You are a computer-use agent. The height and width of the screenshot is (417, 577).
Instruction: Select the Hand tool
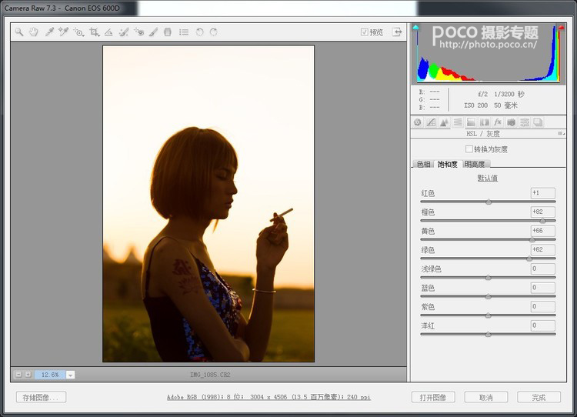pos(34,32)
